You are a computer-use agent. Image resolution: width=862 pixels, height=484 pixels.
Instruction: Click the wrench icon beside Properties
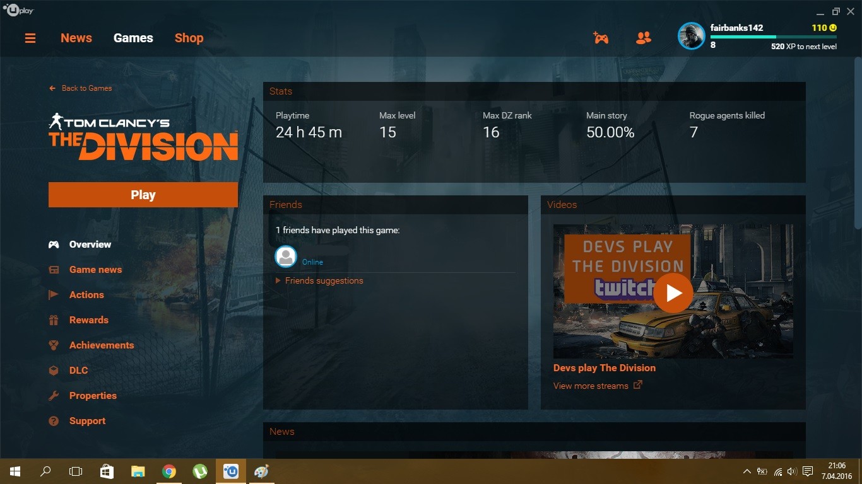pos(54,396)
